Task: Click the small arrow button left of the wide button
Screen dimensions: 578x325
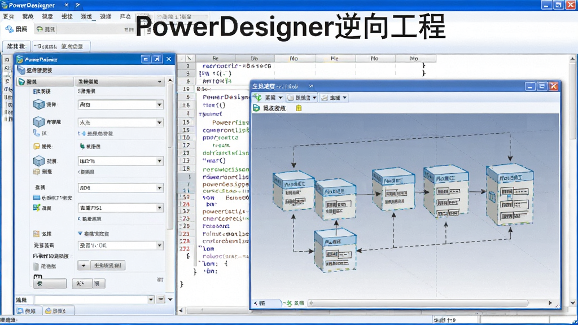Action: click(x=84, y=265)
